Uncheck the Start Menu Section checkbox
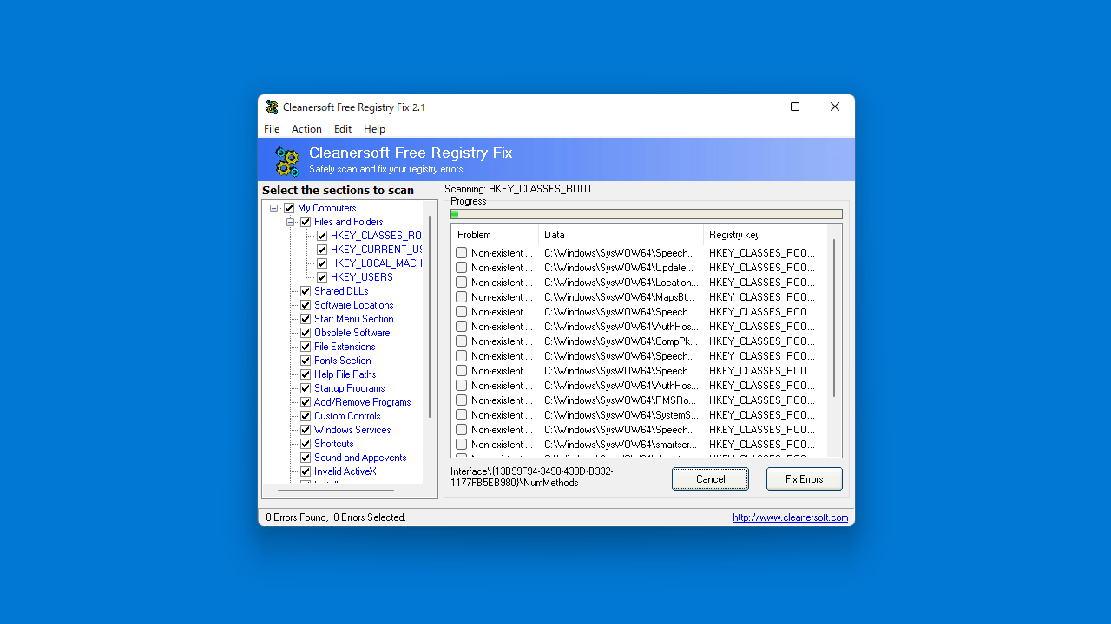Image resolution: width=1111 pixels, height=624 pixels. [x=306, y=319]
